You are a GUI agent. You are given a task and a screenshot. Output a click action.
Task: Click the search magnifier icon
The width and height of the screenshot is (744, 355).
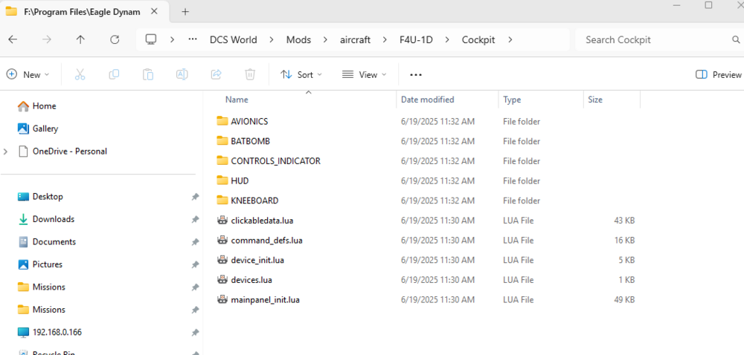[736, 40]
